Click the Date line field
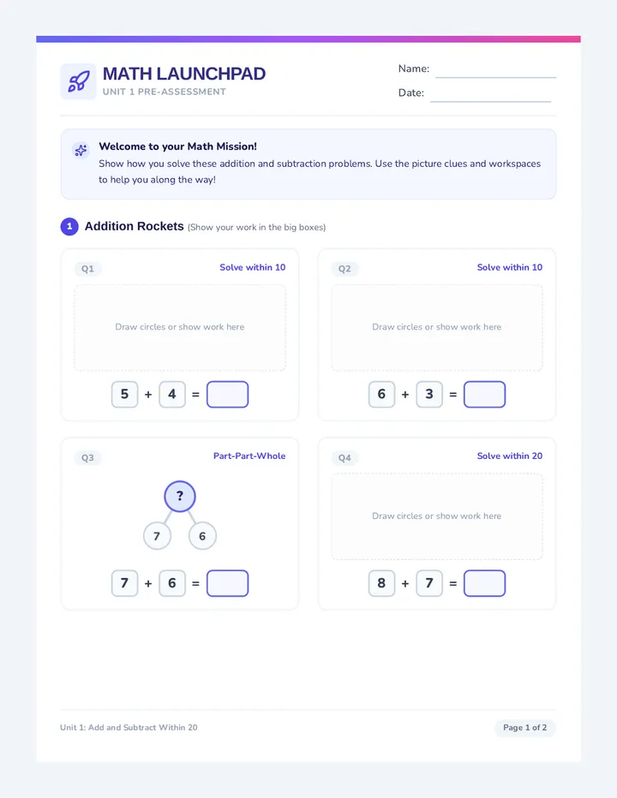The height and width of the screenshot is (798, 617). pyautogui.click(x=490, y=93)
